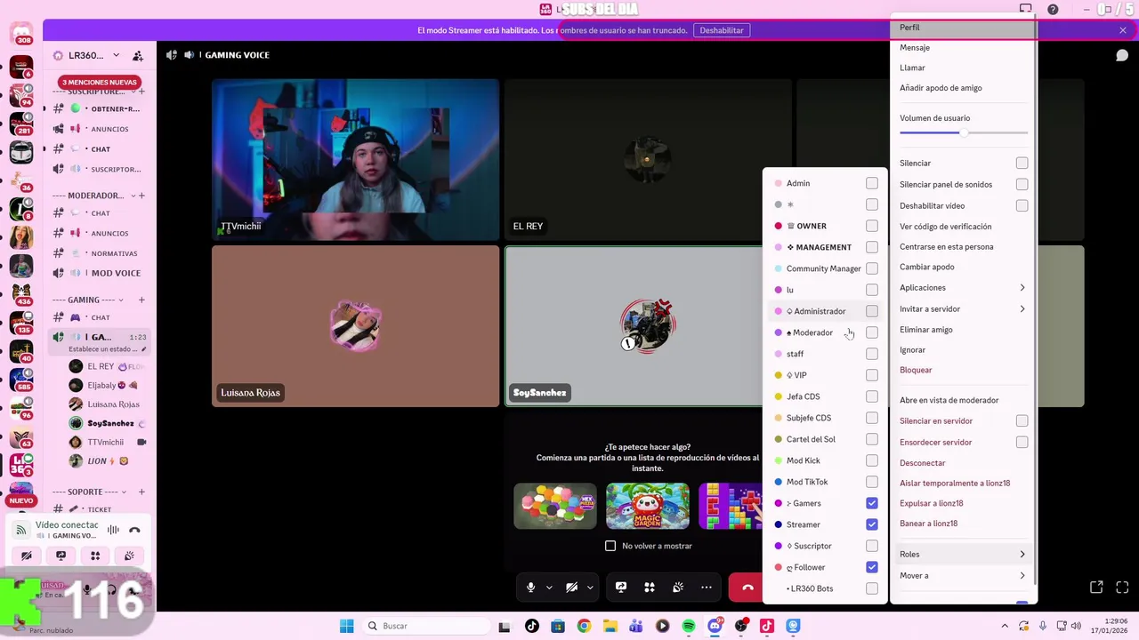This screenshot has height=640, width=1139.
Task: Turn on camera in call controls
Action: pyautogui.click(x=571, y=588)
